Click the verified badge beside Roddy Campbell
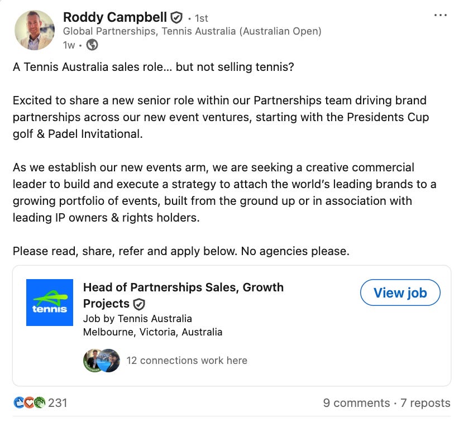Screen dimensions: 454x422 (176, 18)
